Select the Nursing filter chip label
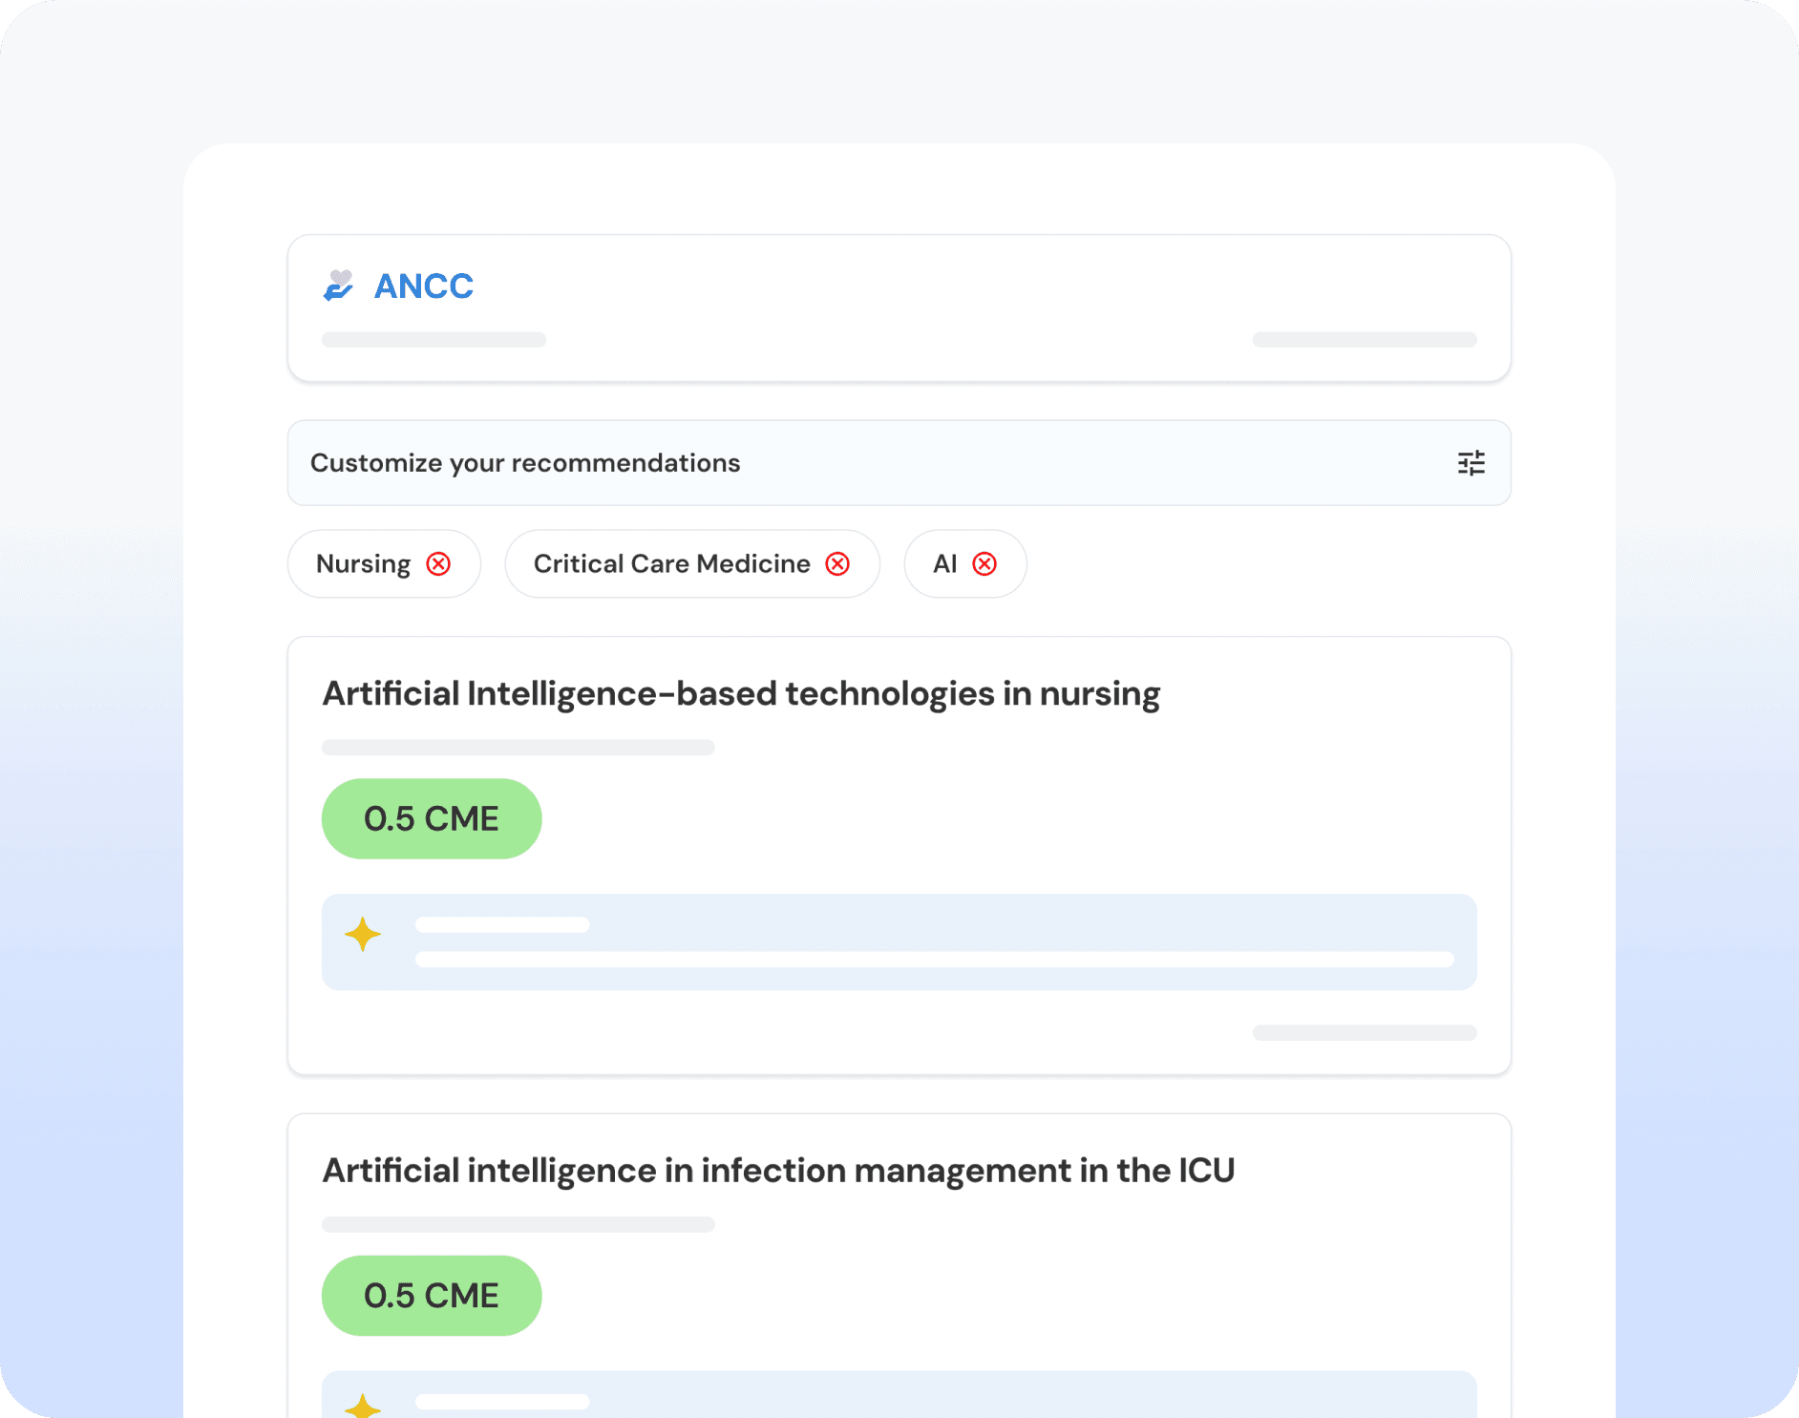 363,564
